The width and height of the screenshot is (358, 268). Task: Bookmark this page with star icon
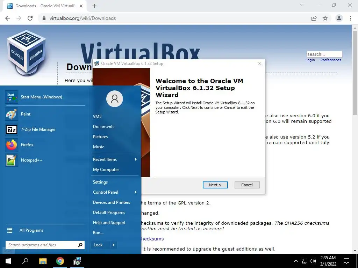click(x=325, y=18)
